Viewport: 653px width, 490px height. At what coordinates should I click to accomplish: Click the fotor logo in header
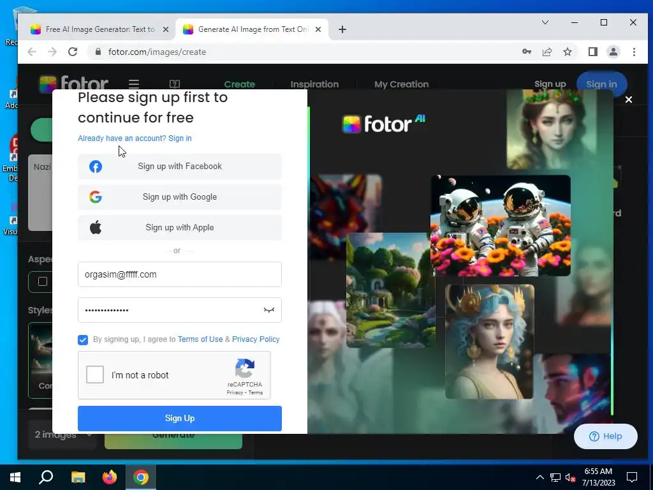pos(73,84)
